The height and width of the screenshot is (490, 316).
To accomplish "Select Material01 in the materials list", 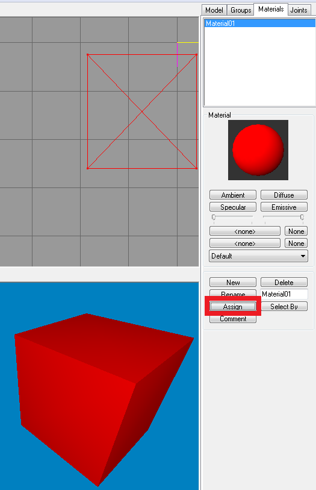I will [259, 24].
